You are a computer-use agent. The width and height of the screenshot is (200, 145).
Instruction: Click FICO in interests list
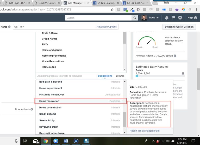click(x=45, y=44)
